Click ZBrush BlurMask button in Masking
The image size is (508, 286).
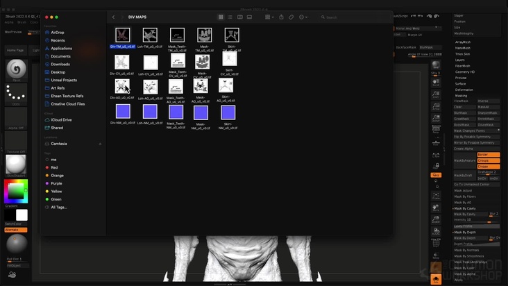[x=465, y=113]
